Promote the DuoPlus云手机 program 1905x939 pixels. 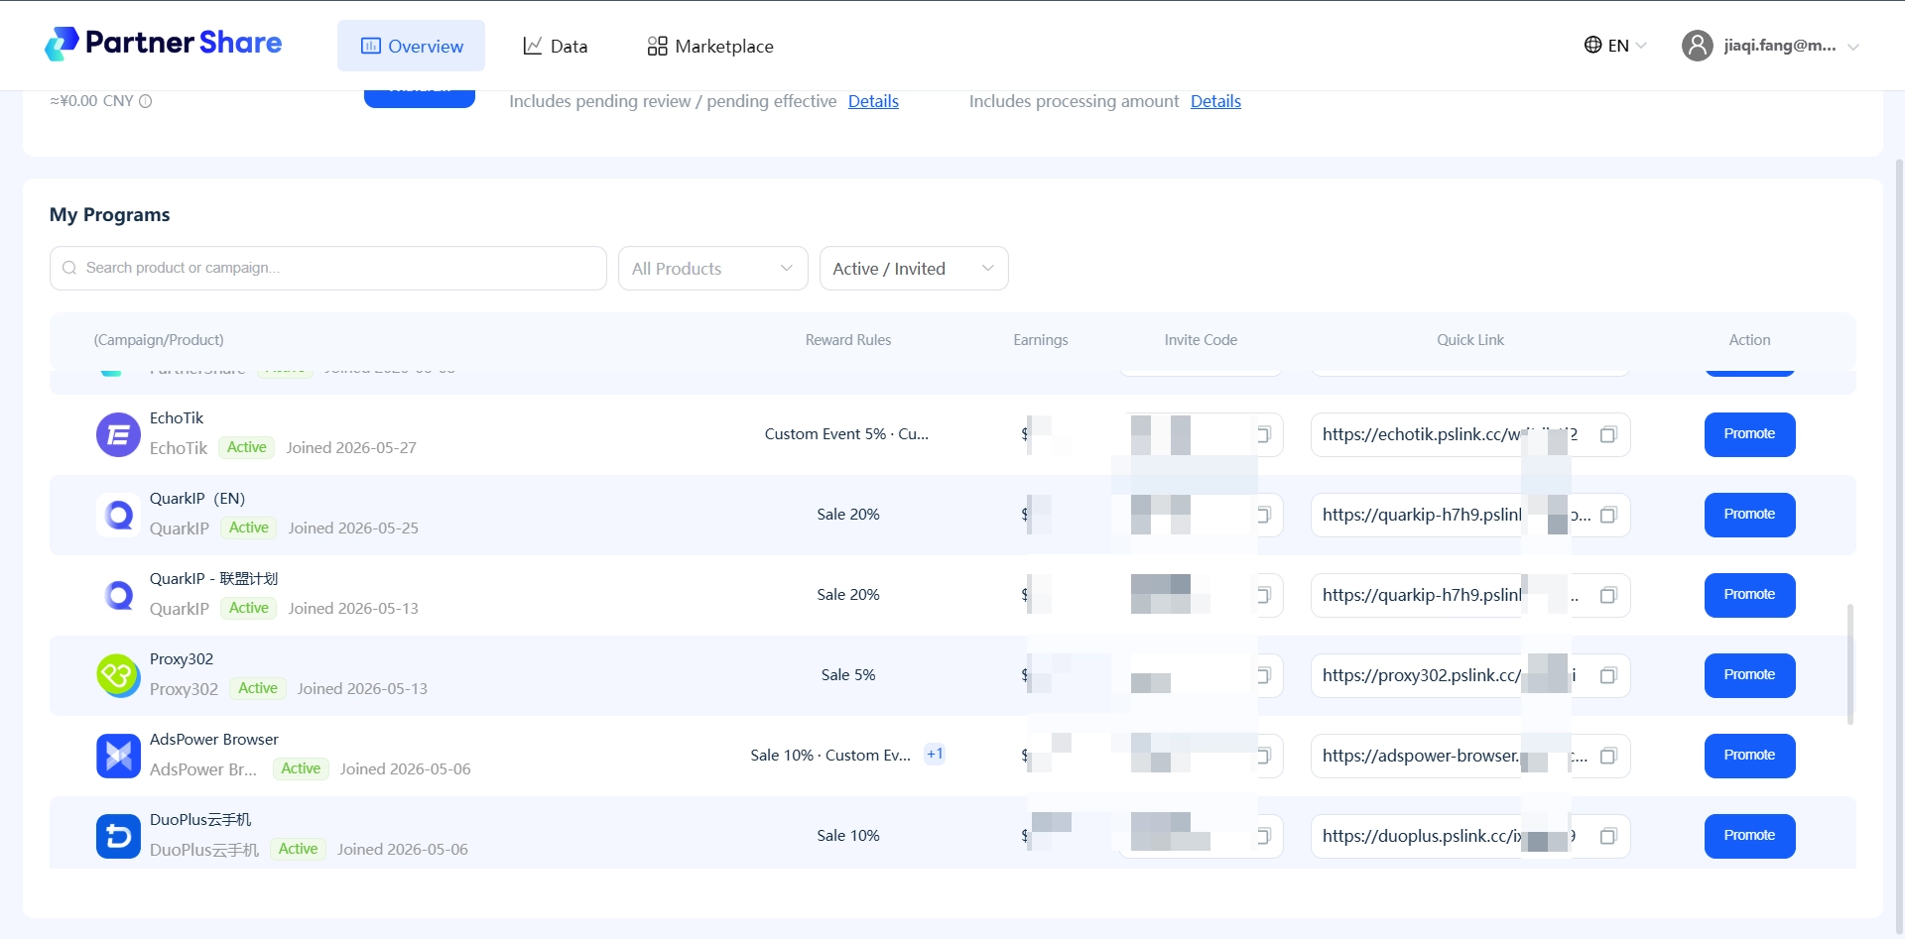(1749, 836)
